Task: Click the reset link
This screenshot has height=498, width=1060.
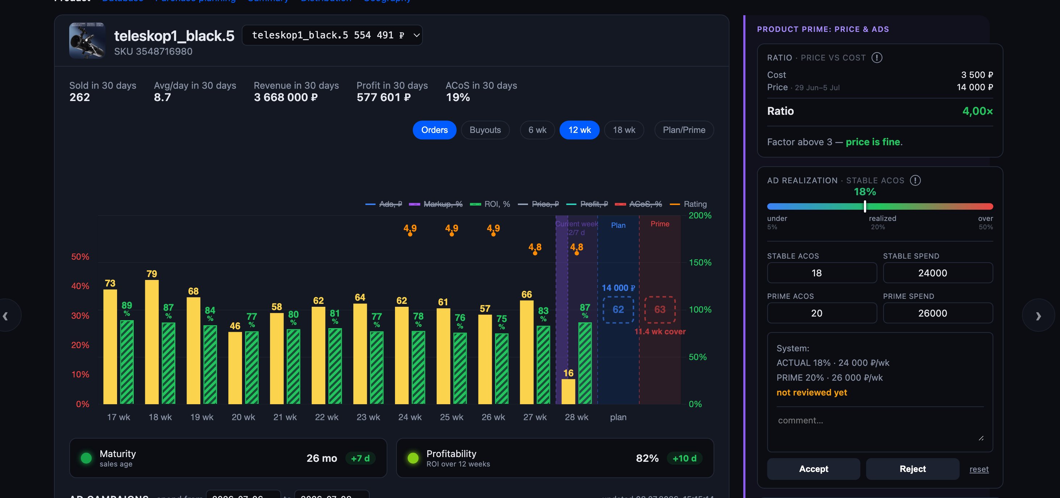Action: pyautogui.click(x=978, y=469)
